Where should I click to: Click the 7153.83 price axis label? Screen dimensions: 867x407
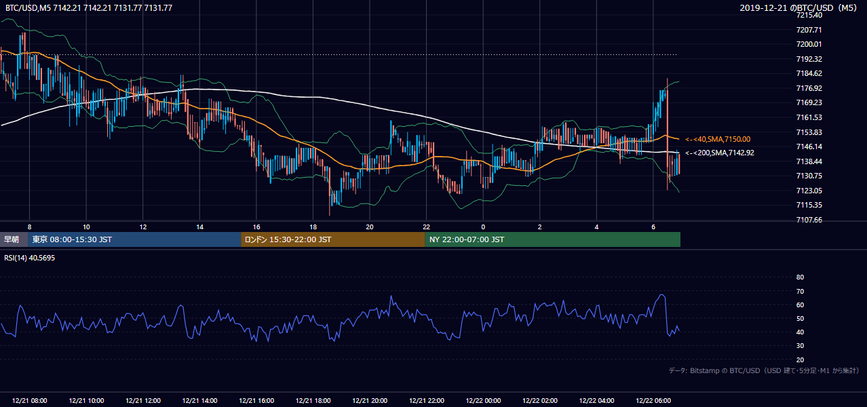[x=809, y=132]
